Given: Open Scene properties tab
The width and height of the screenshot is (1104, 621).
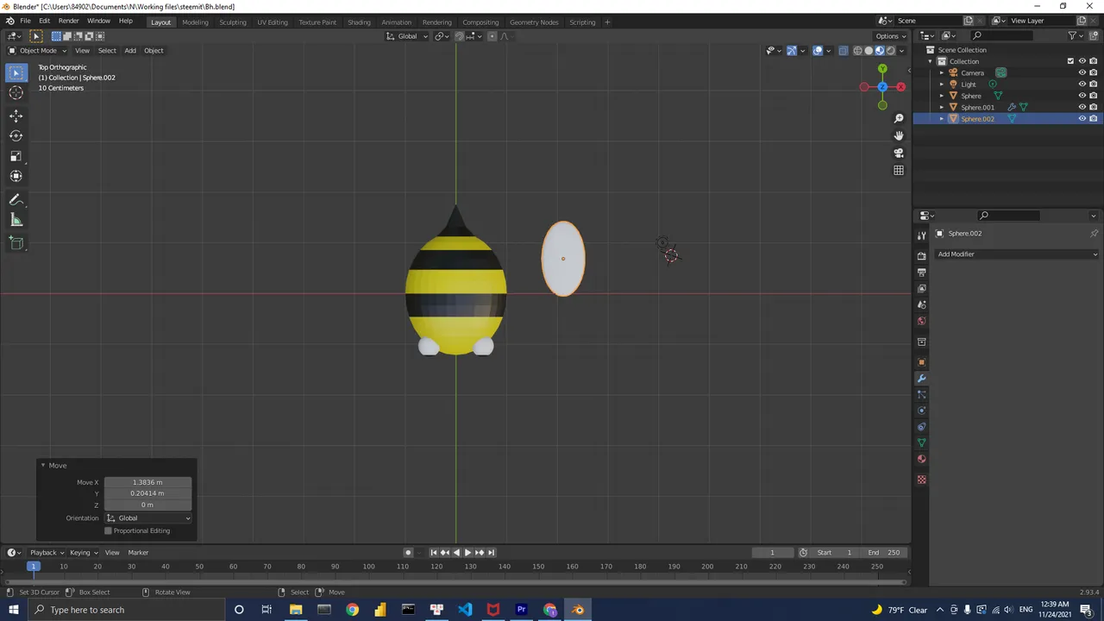Looking at the screenshot, I should (921, 305).
